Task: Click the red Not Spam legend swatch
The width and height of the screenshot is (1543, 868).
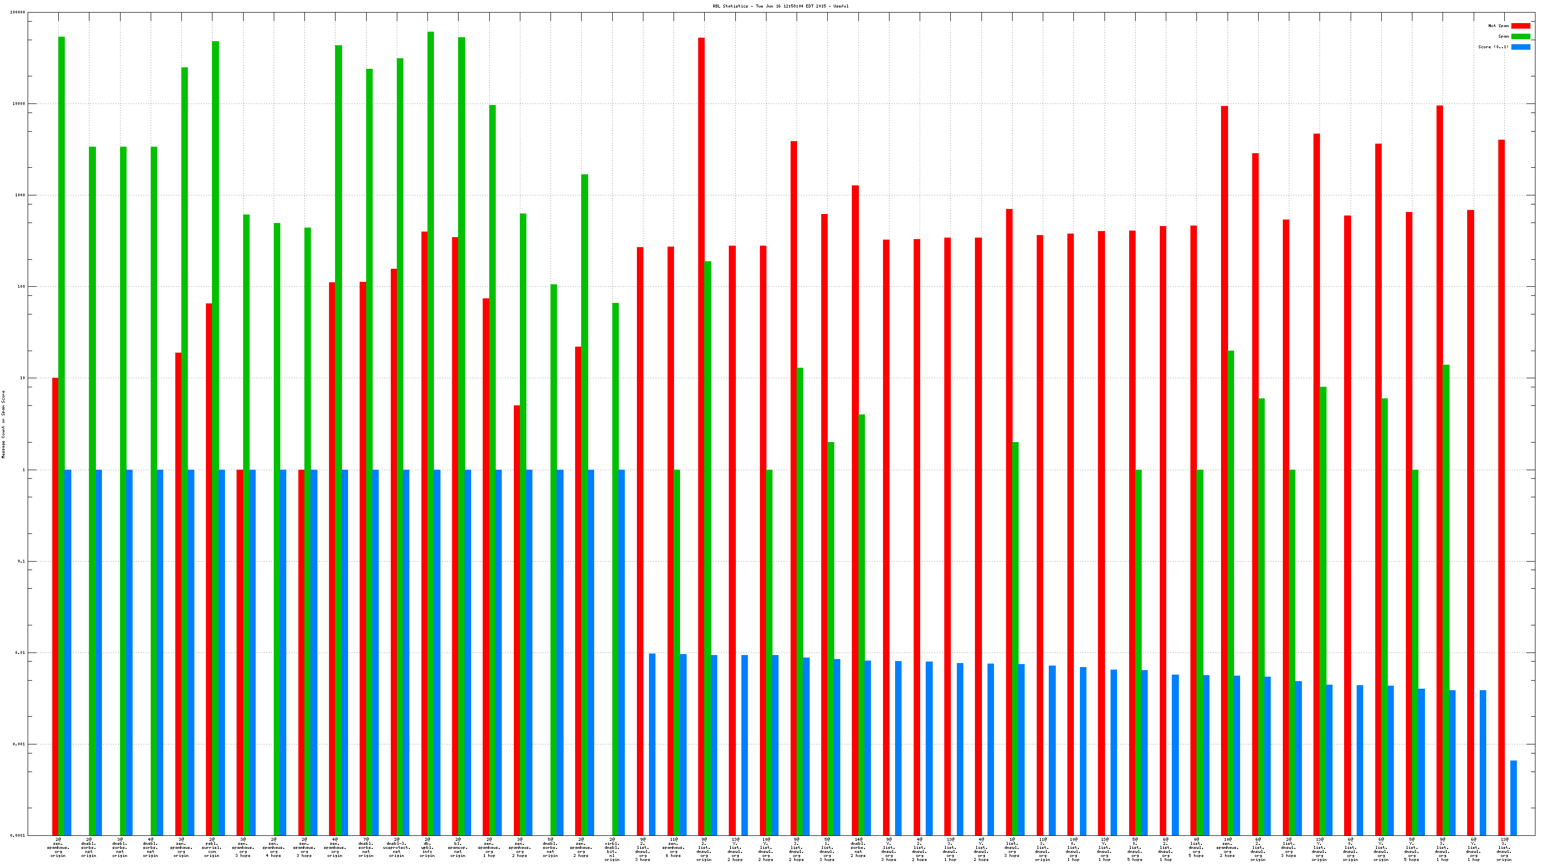Action: tap(1520, 26)
